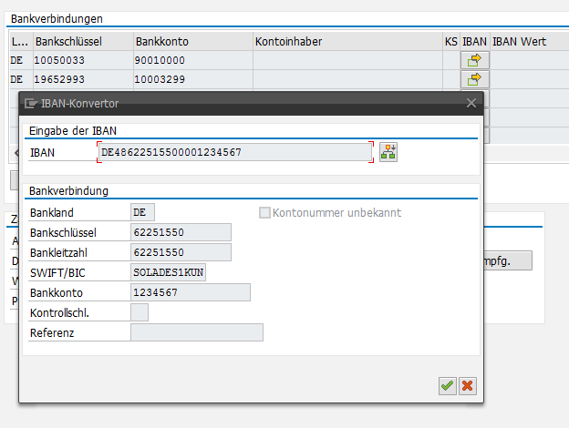
Task: Click the IBAN-Konvertor title bar menu icon
Action: pos(31,104)
